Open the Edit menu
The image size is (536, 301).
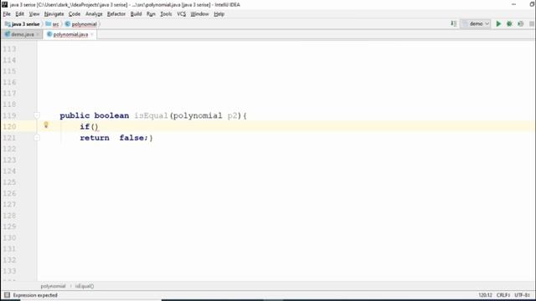pos(20,14)
